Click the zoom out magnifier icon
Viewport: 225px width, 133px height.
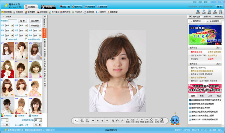(82, 120)
